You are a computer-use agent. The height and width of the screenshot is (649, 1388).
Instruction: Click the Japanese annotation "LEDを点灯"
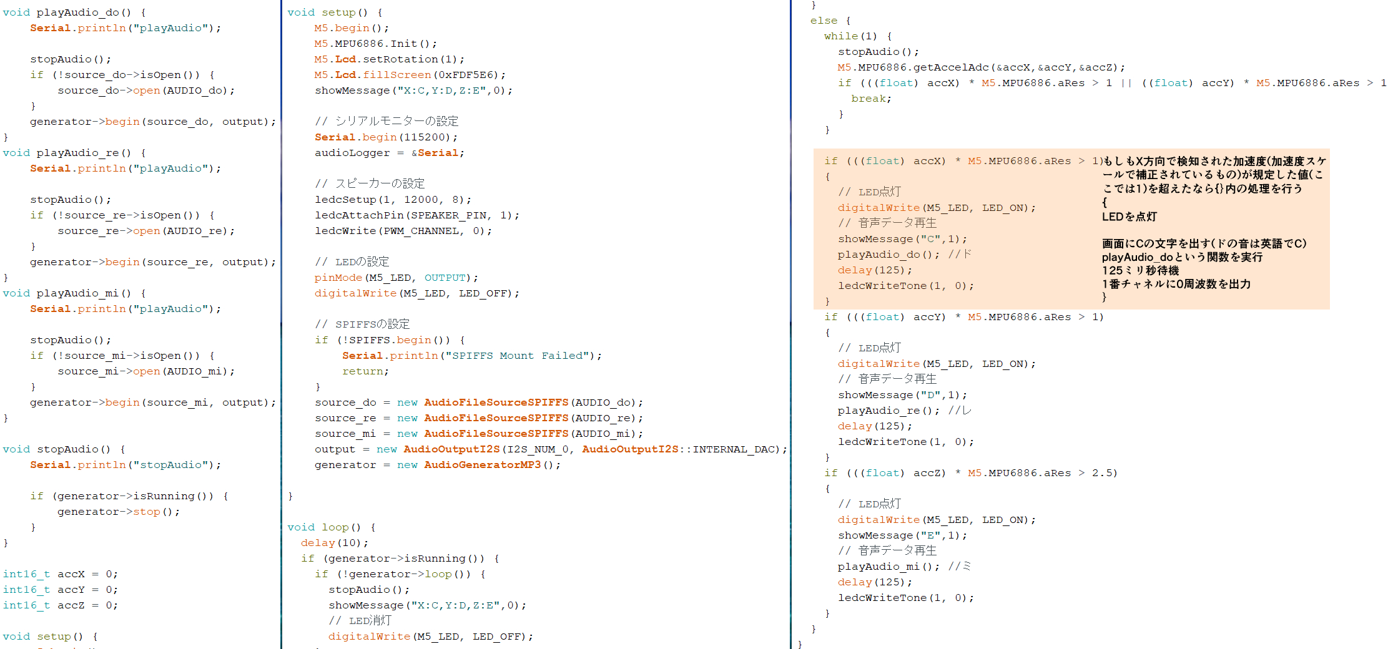point(1129,217)
